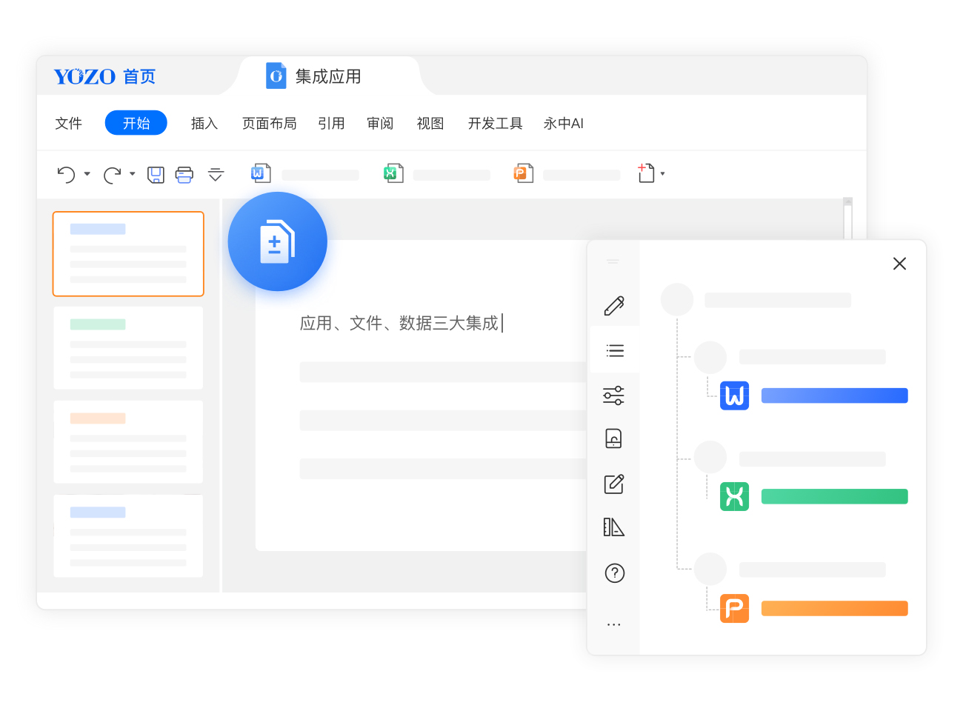
Task: Click the round blue integrated document button
Action: [278, 241]
